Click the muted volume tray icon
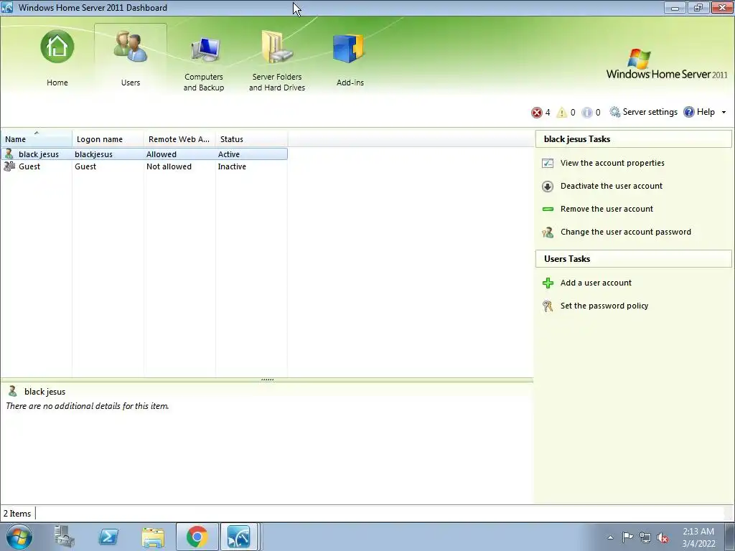 [663, 538]
